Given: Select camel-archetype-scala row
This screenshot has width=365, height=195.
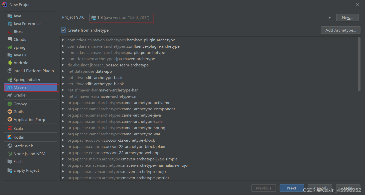Looking at the screenshot, I should pyautogui.click(x=209, y=121).
